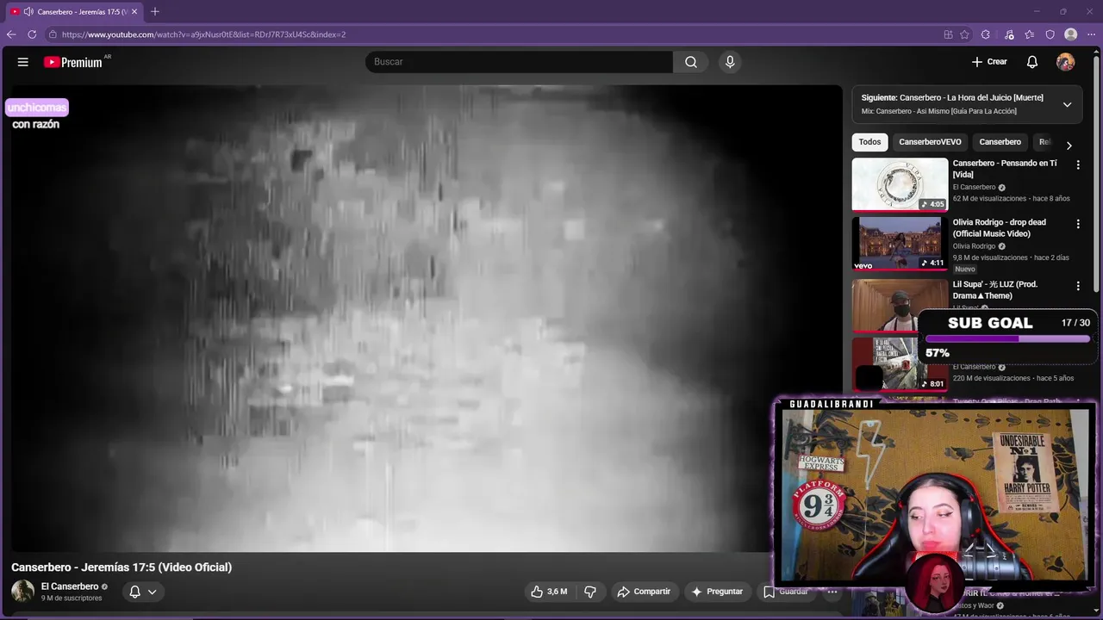View site information lock icon
The image size is (1103, 620).
click(x=53, y=34)
